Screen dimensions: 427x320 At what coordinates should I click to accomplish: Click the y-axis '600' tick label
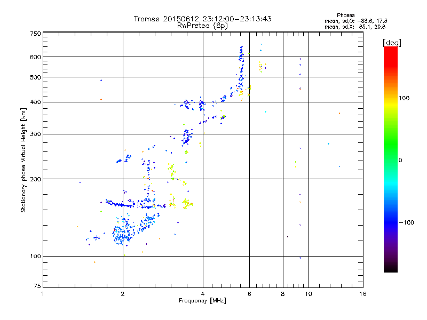tap(35, 57)
